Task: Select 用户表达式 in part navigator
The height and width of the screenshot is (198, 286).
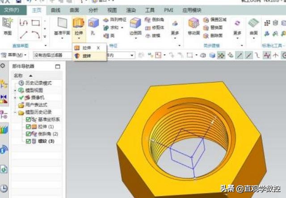Action: 33,105
